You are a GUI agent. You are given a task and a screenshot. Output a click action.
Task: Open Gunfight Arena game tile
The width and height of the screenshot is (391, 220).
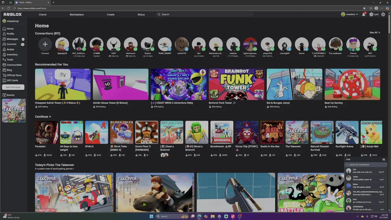point(347,132)
